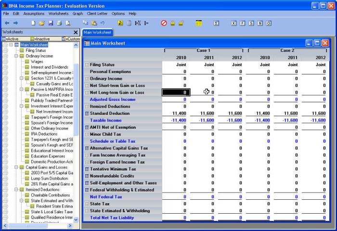Click the I- constant increase icon

coord(146,23)
